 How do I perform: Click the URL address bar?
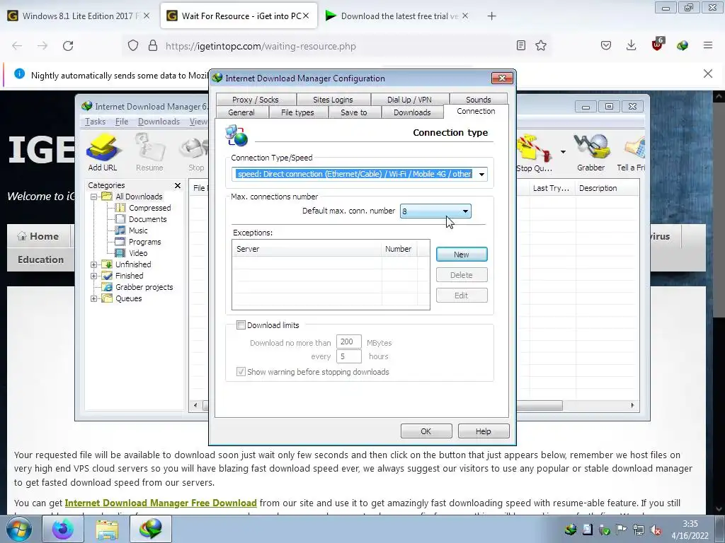[338, 46]
